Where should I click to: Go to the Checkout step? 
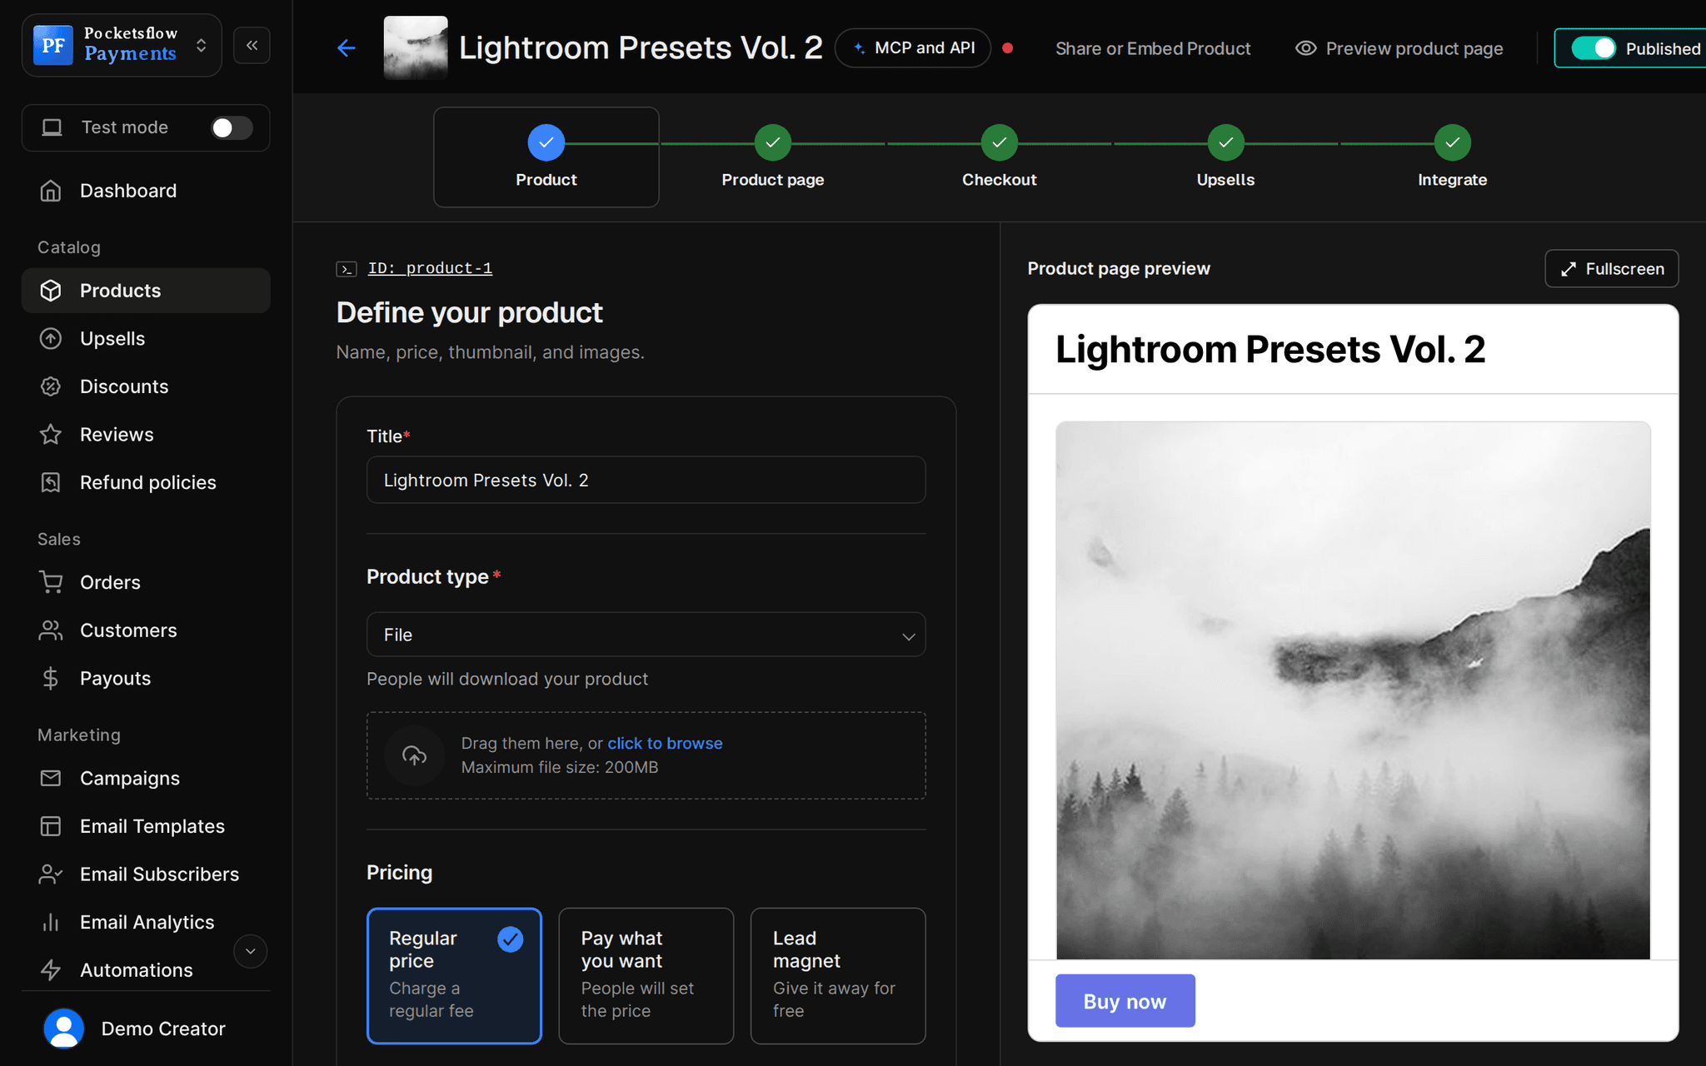[x=999, y=157]
